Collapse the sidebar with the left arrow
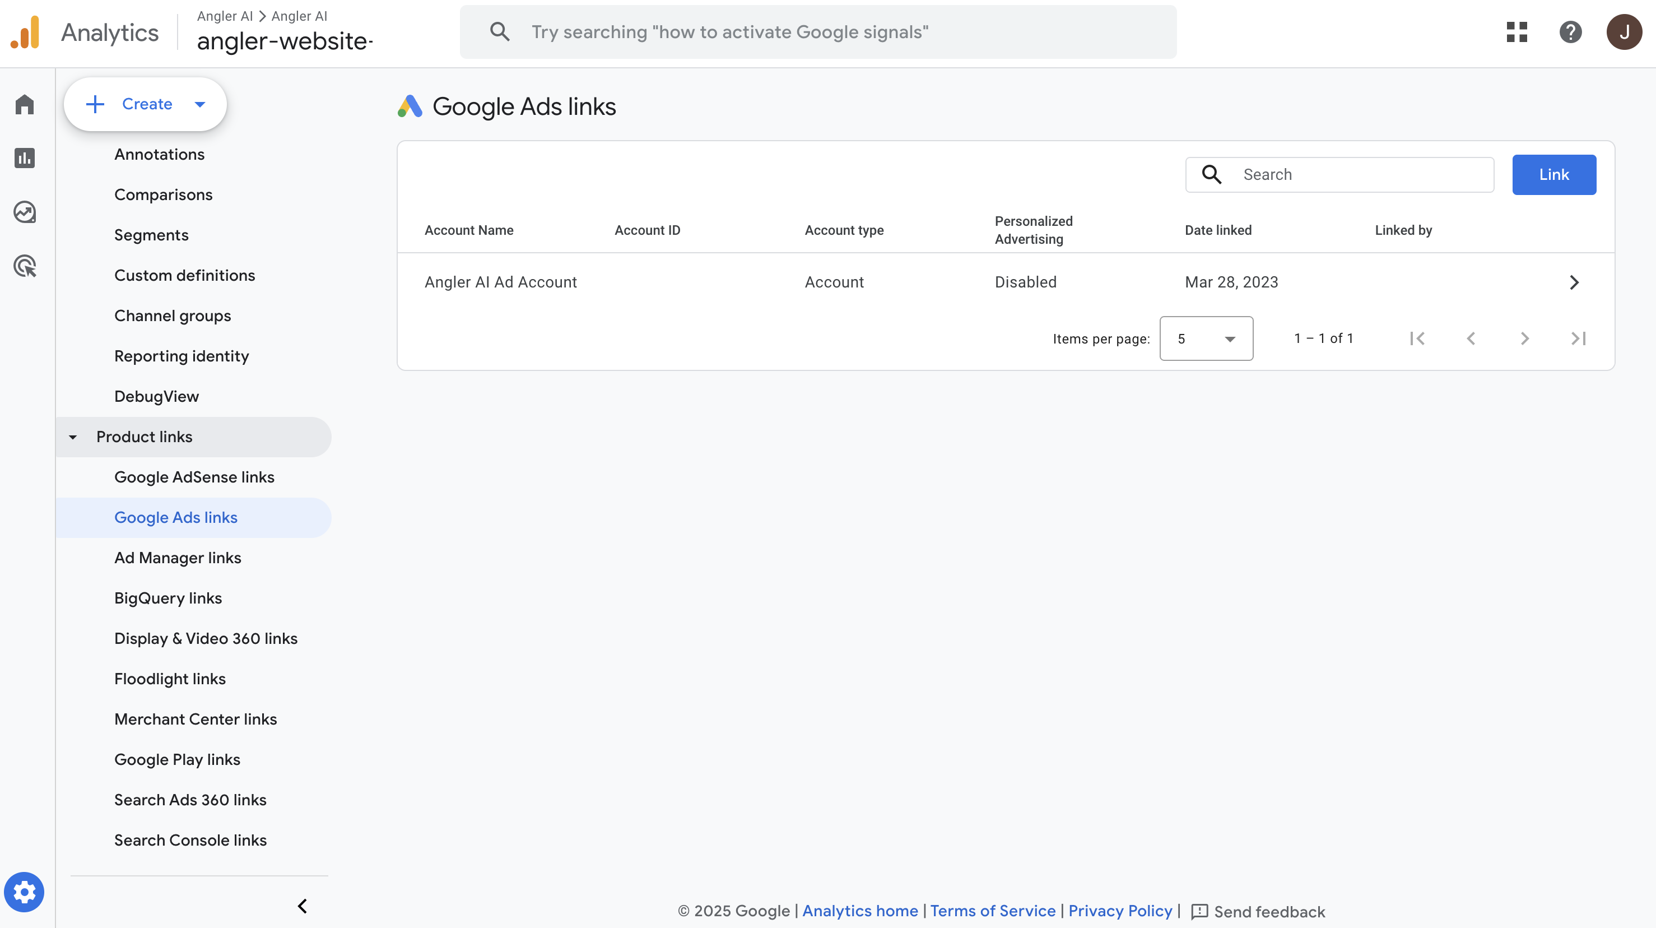Image resolution: width=1656 pixels, height=928 pixels. [302, 906]
